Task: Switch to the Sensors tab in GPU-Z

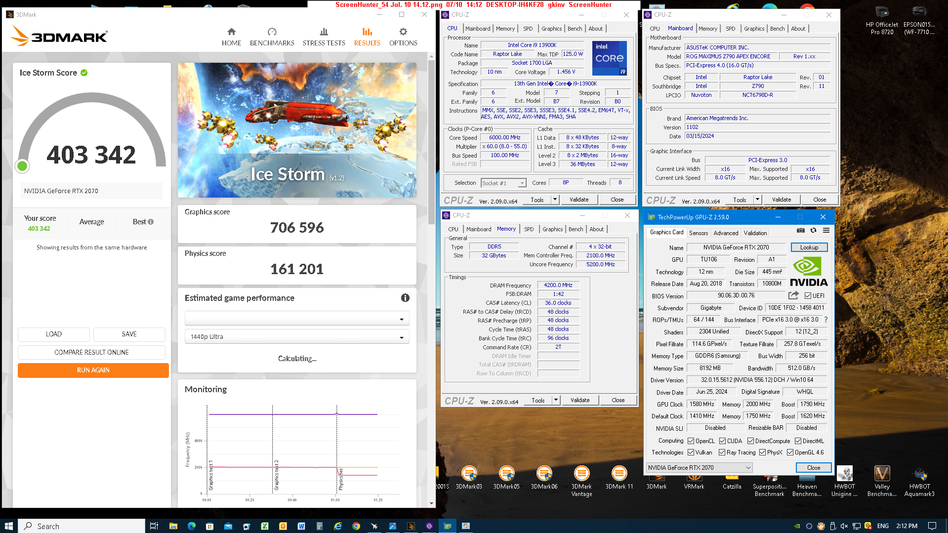Action: [698, 233]
